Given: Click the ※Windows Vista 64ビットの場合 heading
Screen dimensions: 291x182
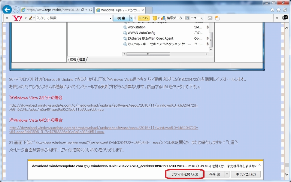Looking at the screenshot, I should [36, 120].
